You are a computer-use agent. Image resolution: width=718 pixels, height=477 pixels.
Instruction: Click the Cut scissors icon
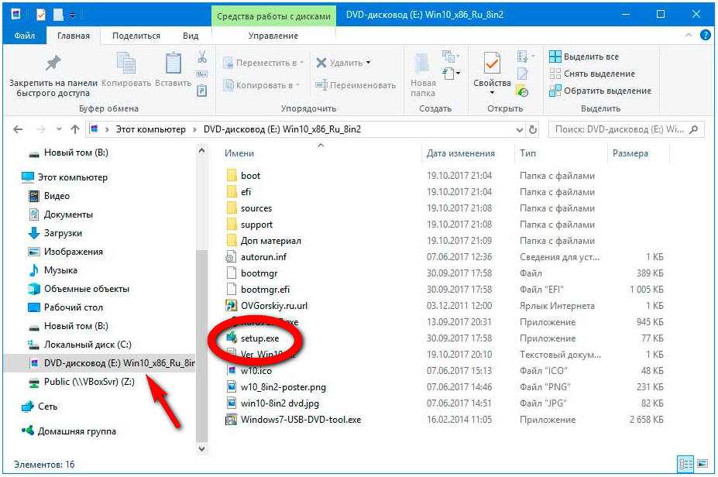[x=202, y=57]
